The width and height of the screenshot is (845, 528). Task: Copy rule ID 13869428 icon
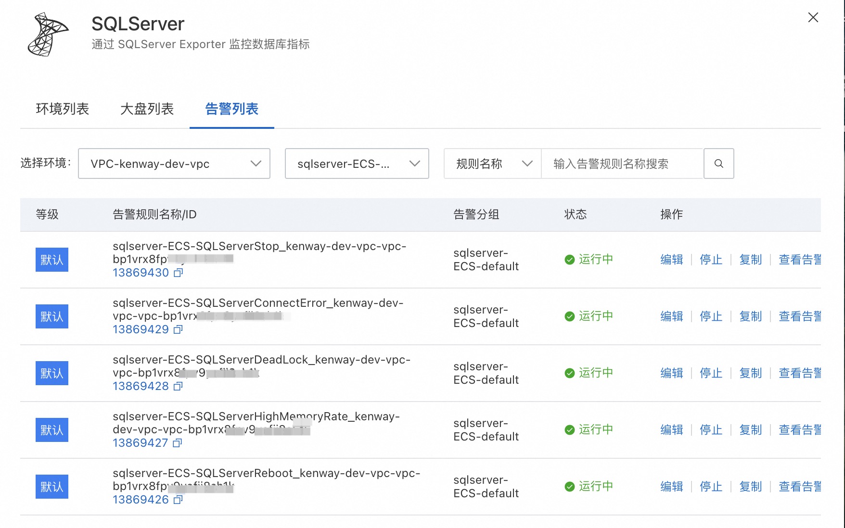pos(179,386)
